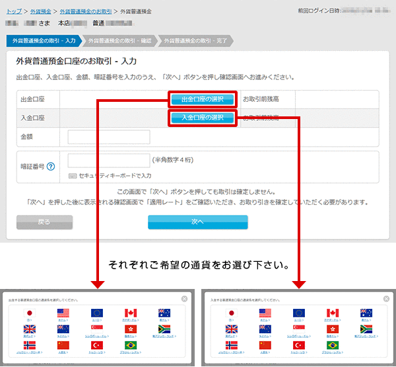This screenshot has height=367, width=396.
Task: Open help icon next to 暗証番号
Action: [x=50, y=167]
